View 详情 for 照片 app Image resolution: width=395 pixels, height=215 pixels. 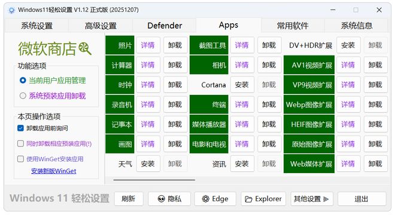[x=148, y=45]
